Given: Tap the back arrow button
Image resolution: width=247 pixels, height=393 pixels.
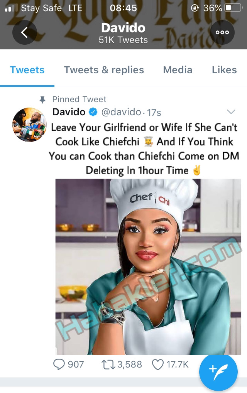Looking at the screenshot, I should pos(24,32).
